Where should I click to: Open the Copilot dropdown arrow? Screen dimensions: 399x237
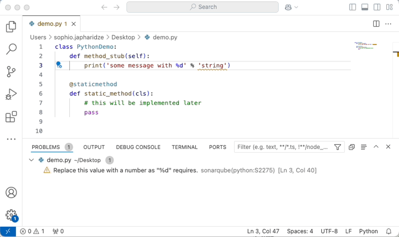[296, 7]
